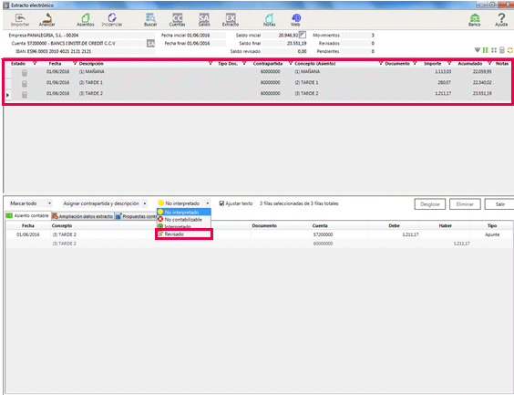Click the calculator icon above the Notas column
The height and width of the screenshot is (395, 514).
tap(502, 50)
